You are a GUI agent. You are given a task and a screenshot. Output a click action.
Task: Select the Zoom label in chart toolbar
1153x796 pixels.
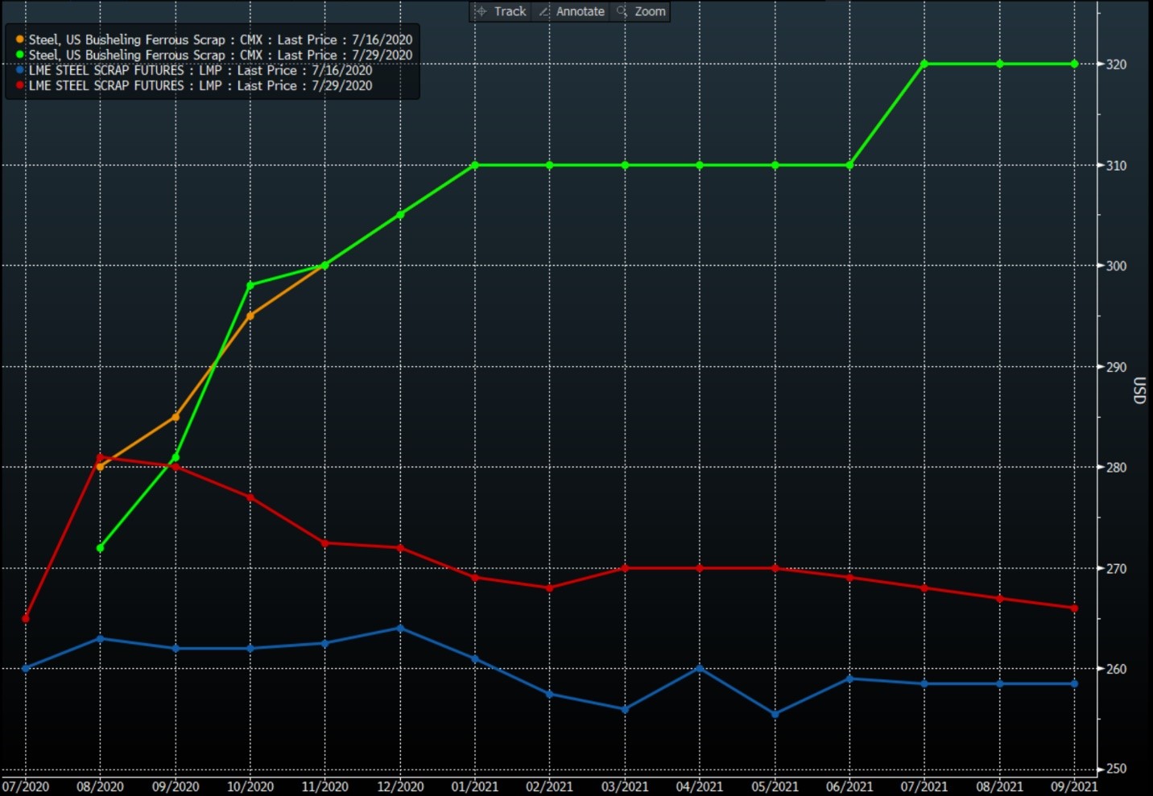pos(650,11)
